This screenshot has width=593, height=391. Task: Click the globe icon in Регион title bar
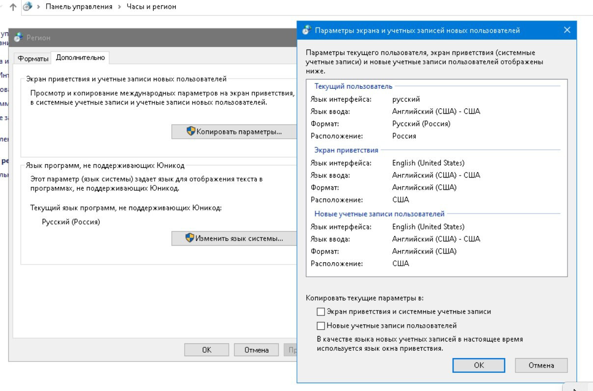point(18,37)
